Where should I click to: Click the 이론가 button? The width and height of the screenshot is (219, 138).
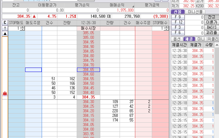pos(212,22)
